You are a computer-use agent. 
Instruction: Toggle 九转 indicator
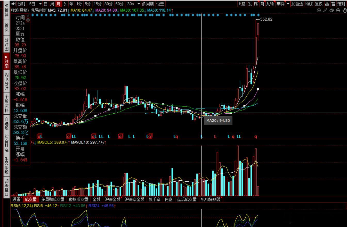[x=270, y=4]
